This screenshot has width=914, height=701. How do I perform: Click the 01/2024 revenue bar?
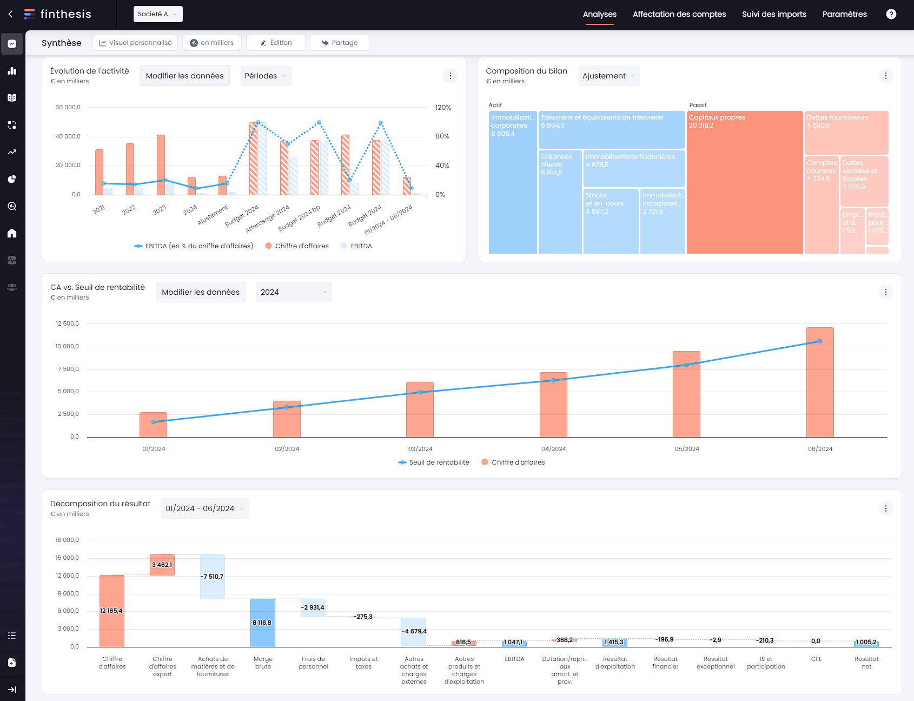tap(153, 425)
